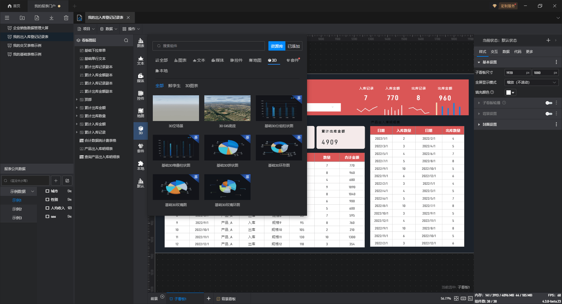This screenshot has height=304, width=562.
Task: Toggle the 背景设置 switch
Action: click(x=549, y=114)
